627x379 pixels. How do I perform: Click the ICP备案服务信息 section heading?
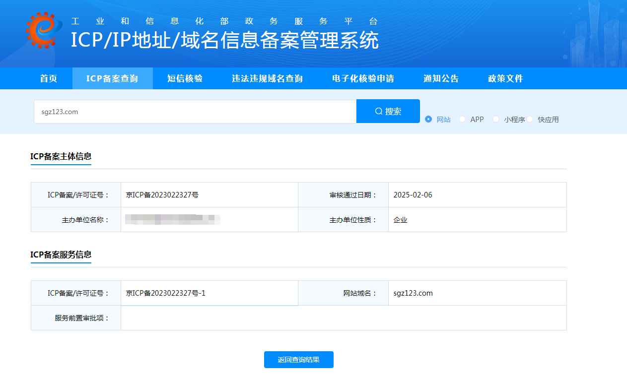click(61, 254)
